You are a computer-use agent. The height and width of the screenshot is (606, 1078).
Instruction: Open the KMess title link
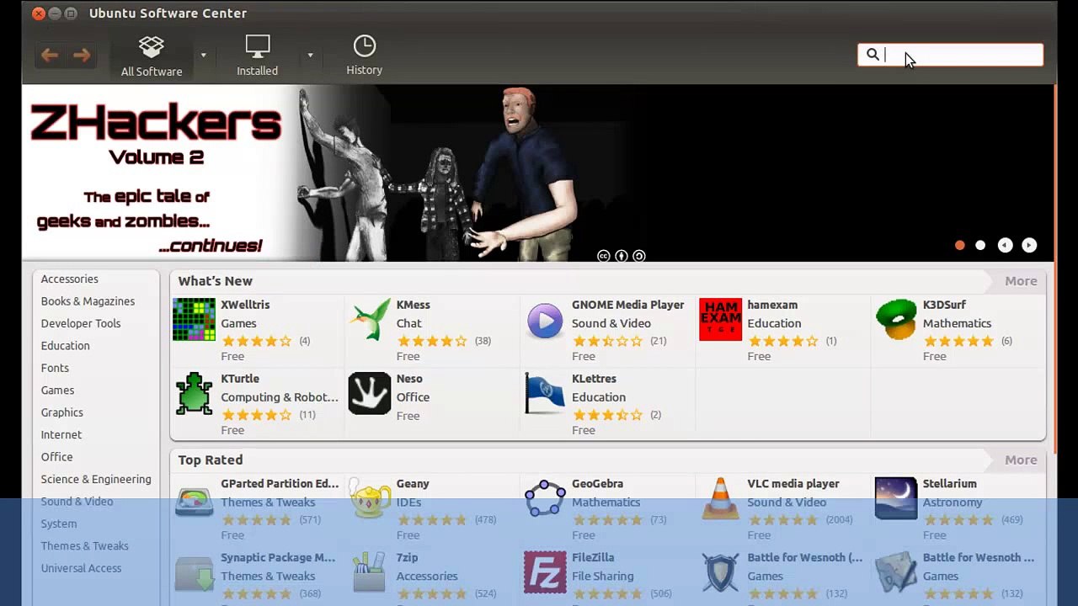(414, 306)
